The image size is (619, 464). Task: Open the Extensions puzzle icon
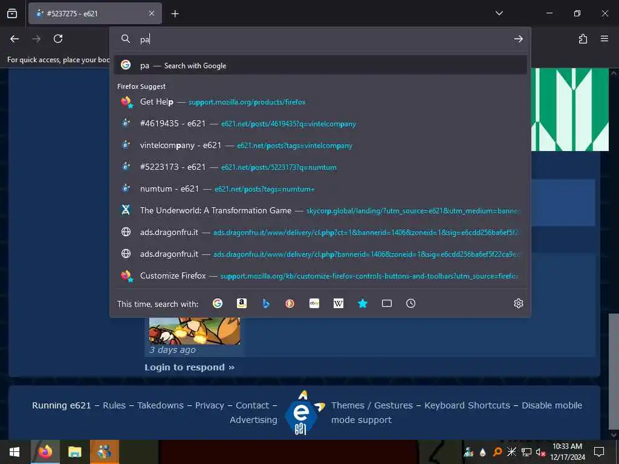(583, 39)
